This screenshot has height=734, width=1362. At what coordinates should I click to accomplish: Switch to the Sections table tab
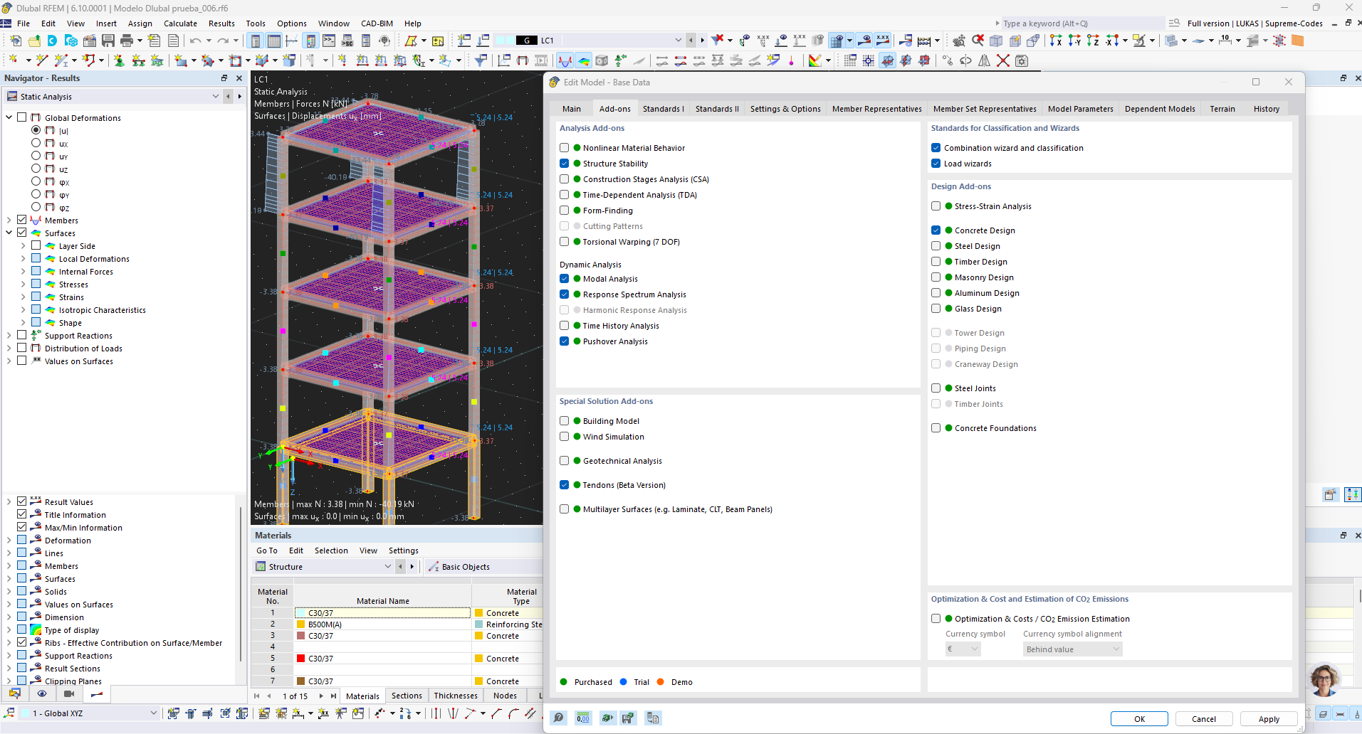pyautogui.click(x=407, y=696)
